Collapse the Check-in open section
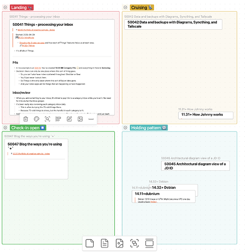This screenshot has height=252, width=245. (6, 128)
